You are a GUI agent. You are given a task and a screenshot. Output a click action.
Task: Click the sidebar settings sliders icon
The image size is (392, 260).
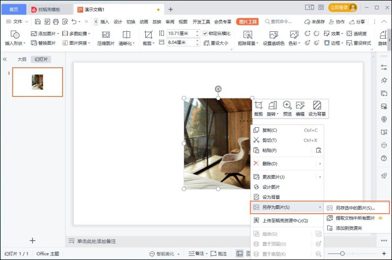pos(384,67)
